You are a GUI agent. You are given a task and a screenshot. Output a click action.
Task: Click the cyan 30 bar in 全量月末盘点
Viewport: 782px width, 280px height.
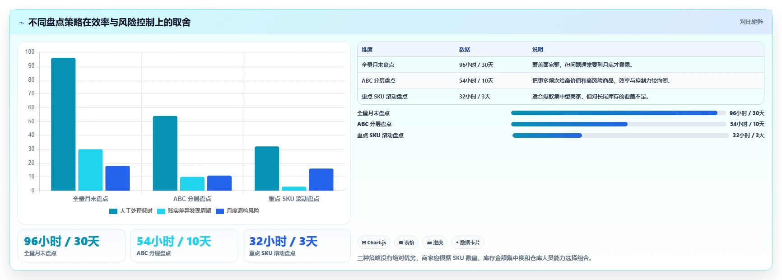(90, 170)
